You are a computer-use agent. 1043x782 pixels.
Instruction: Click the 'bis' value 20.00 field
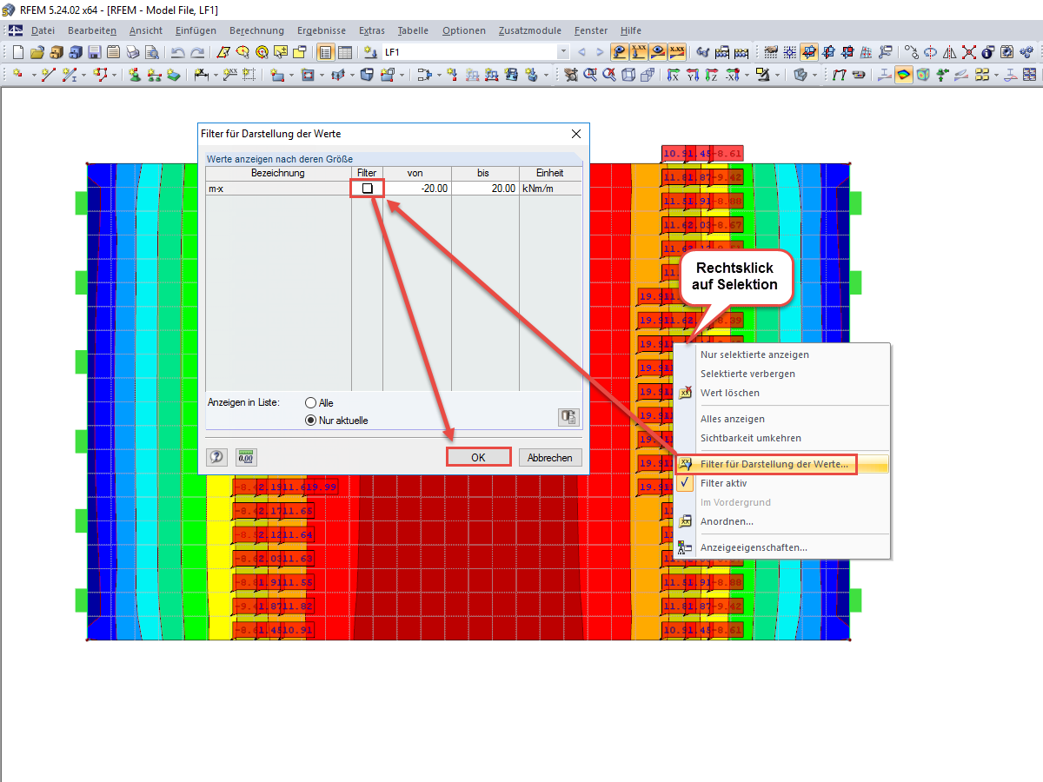click(485, 188)
